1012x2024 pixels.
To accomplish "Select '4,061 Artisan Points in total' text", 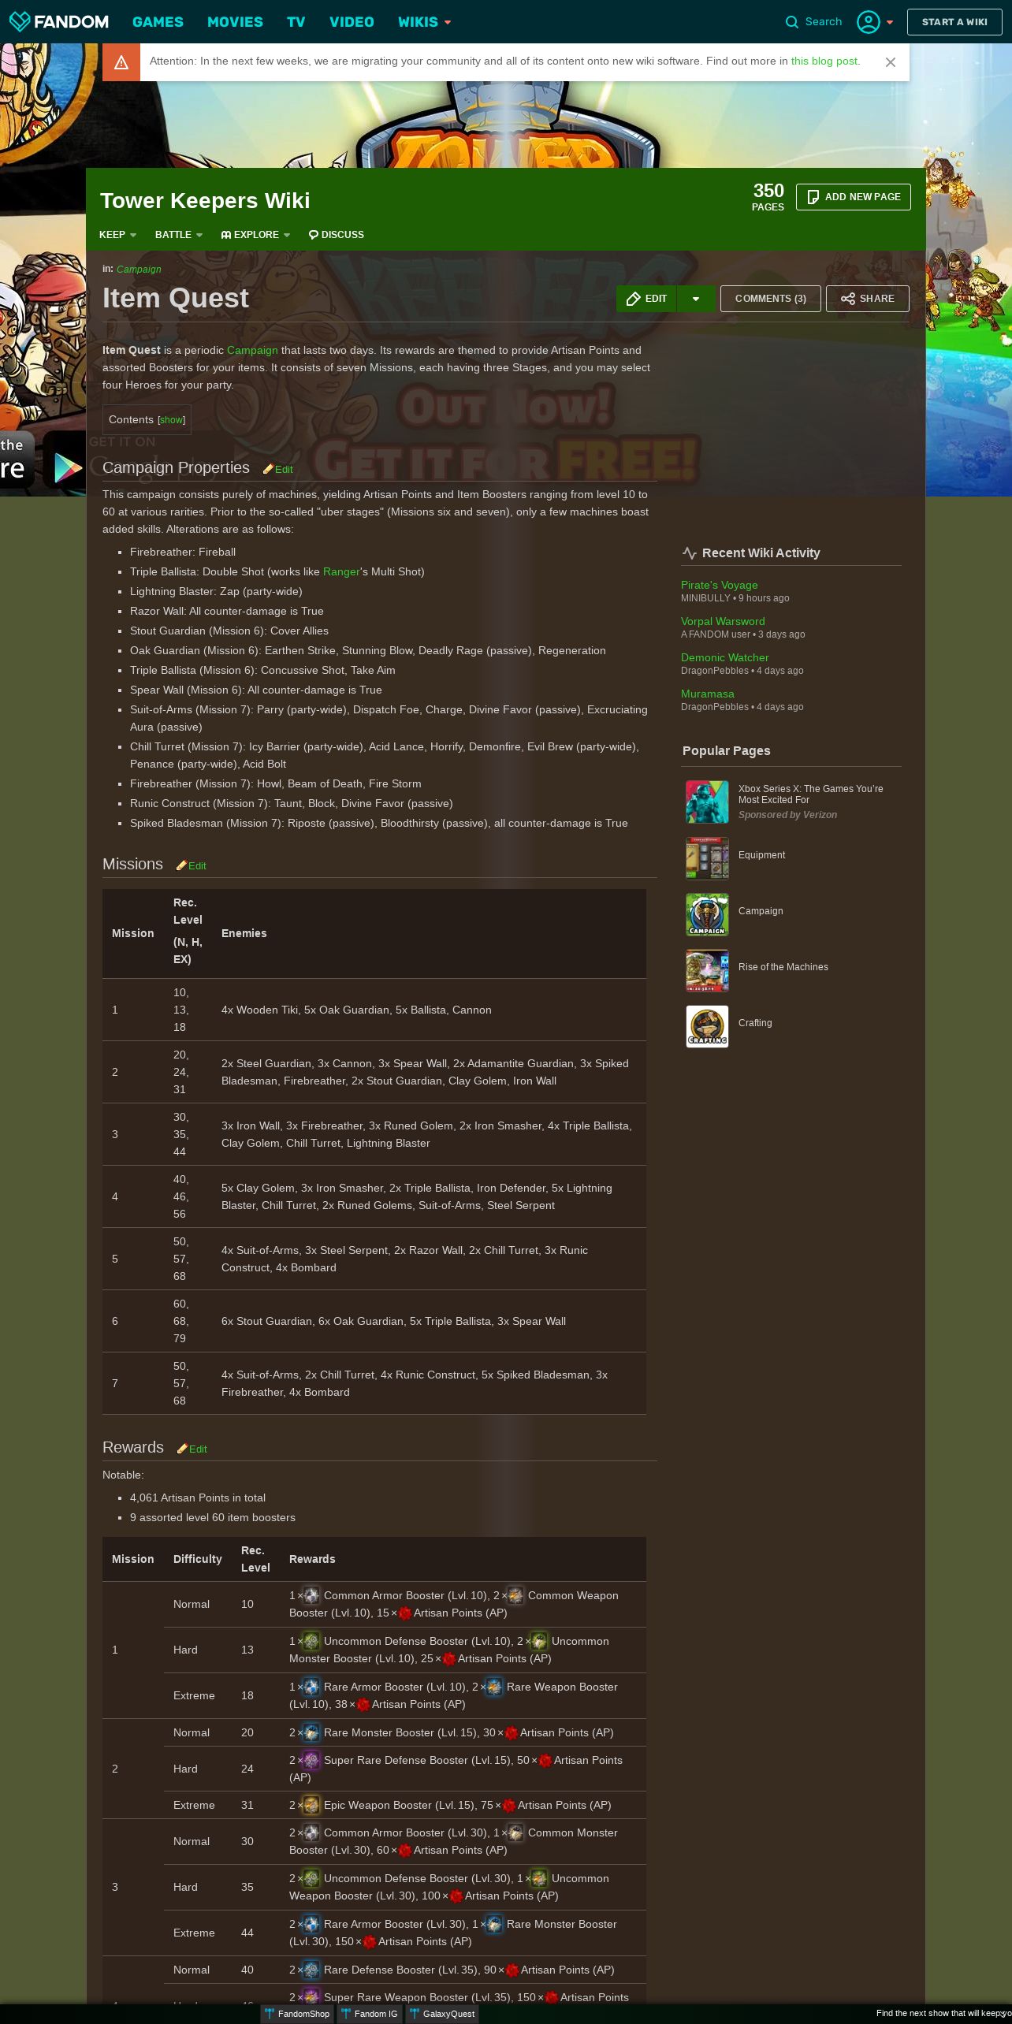I will (x=198, y=1498).
